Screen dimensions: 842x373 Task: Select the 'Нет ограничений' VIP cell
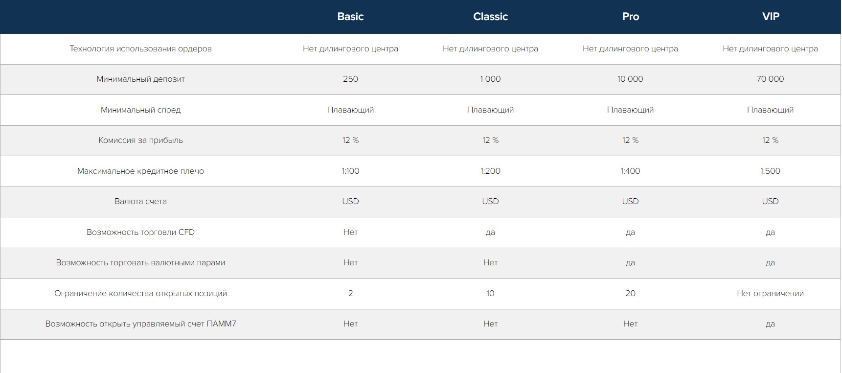point(770,293)
